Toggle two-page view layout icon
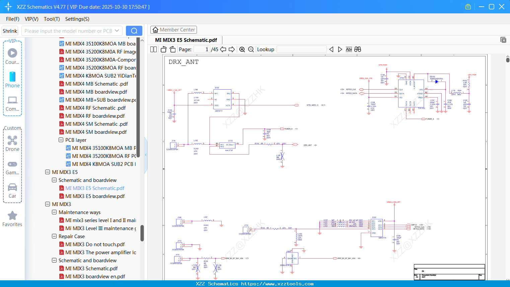 pos(154,50)
